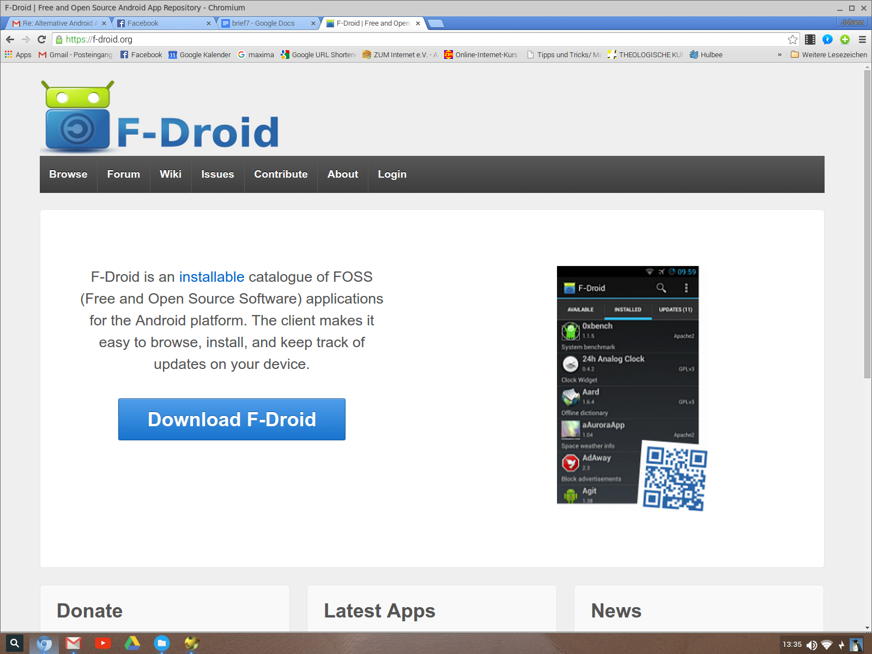Click the blue QR code image
The height and width of the screenshot is (654, 872).
(675, 477)
